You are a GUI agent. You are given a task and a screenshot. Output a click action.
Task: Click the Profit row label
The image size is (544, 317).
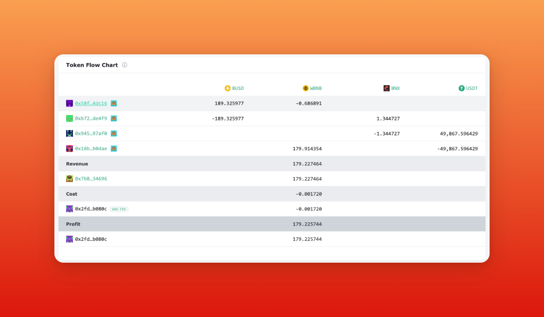tap(73, 224)
